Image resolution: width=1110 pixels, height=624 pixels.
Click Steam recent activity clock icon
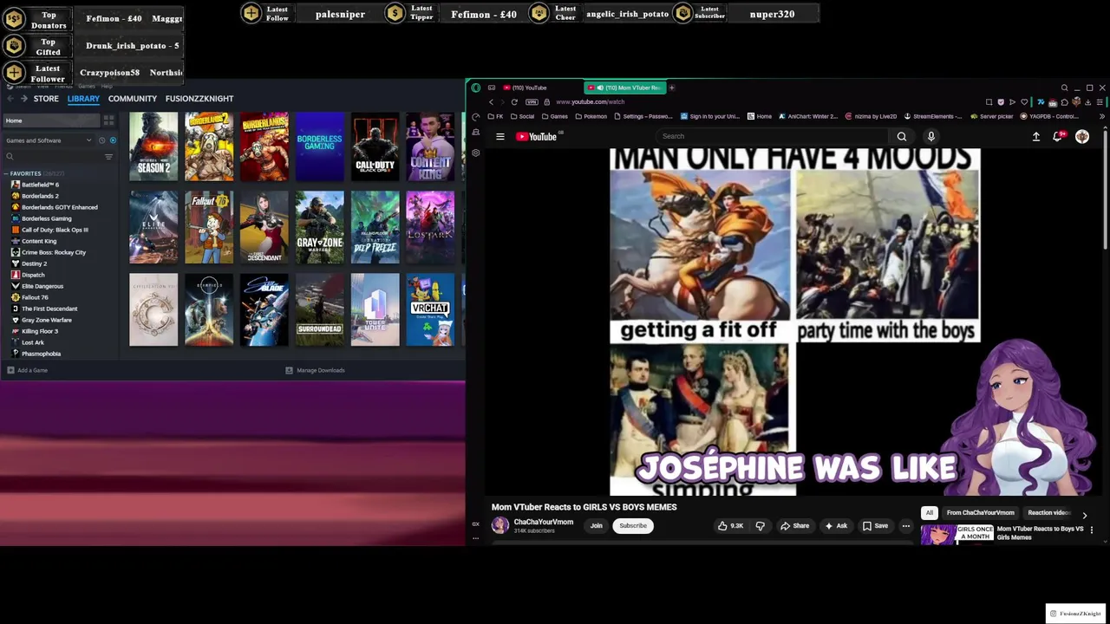click(101, 140)
